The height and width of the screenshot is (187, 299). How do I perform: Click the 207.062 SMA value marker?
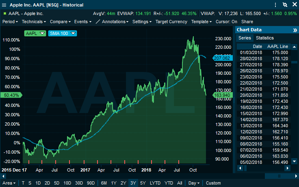point(223,58)
